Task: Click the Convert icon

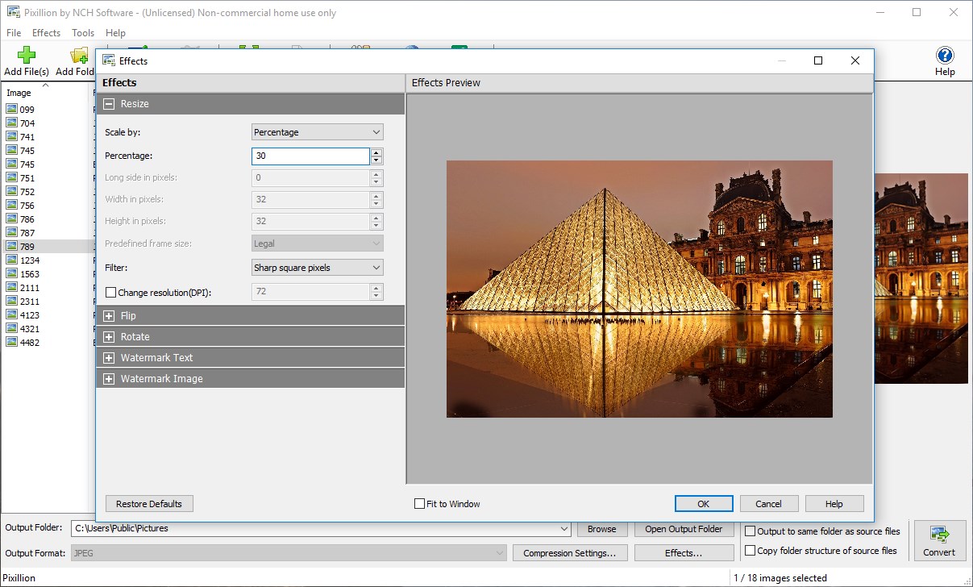Action: point(939,536)
